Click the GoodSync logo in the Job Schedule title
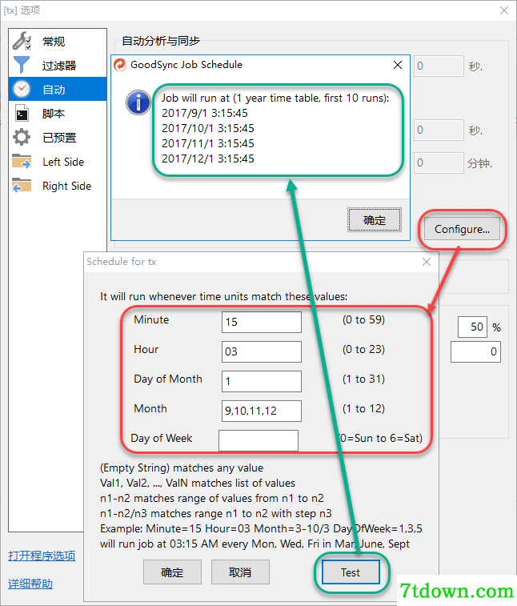 [x=120, y=65]
